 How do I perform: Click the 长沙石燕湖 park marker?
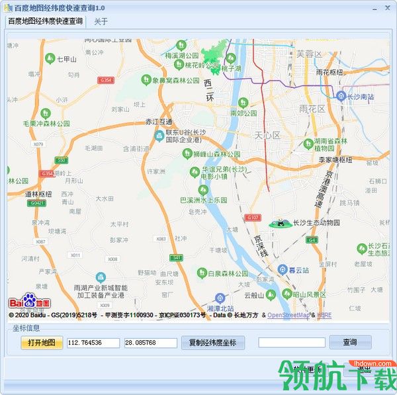point(362,249)
